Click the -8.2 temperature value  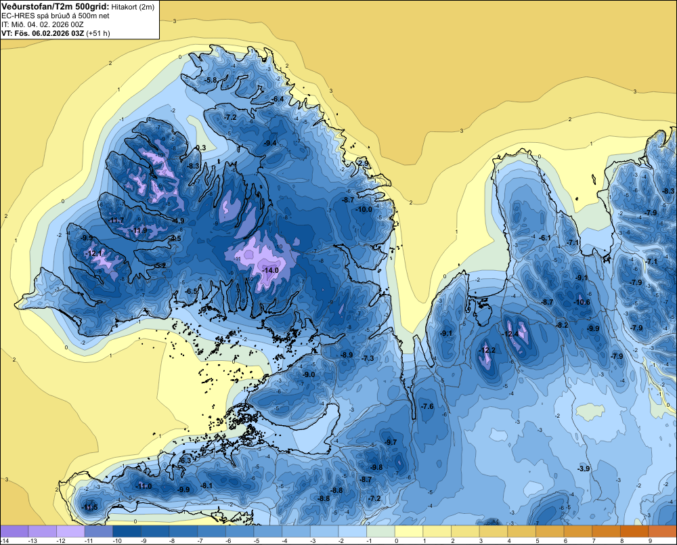coord(562,326)
